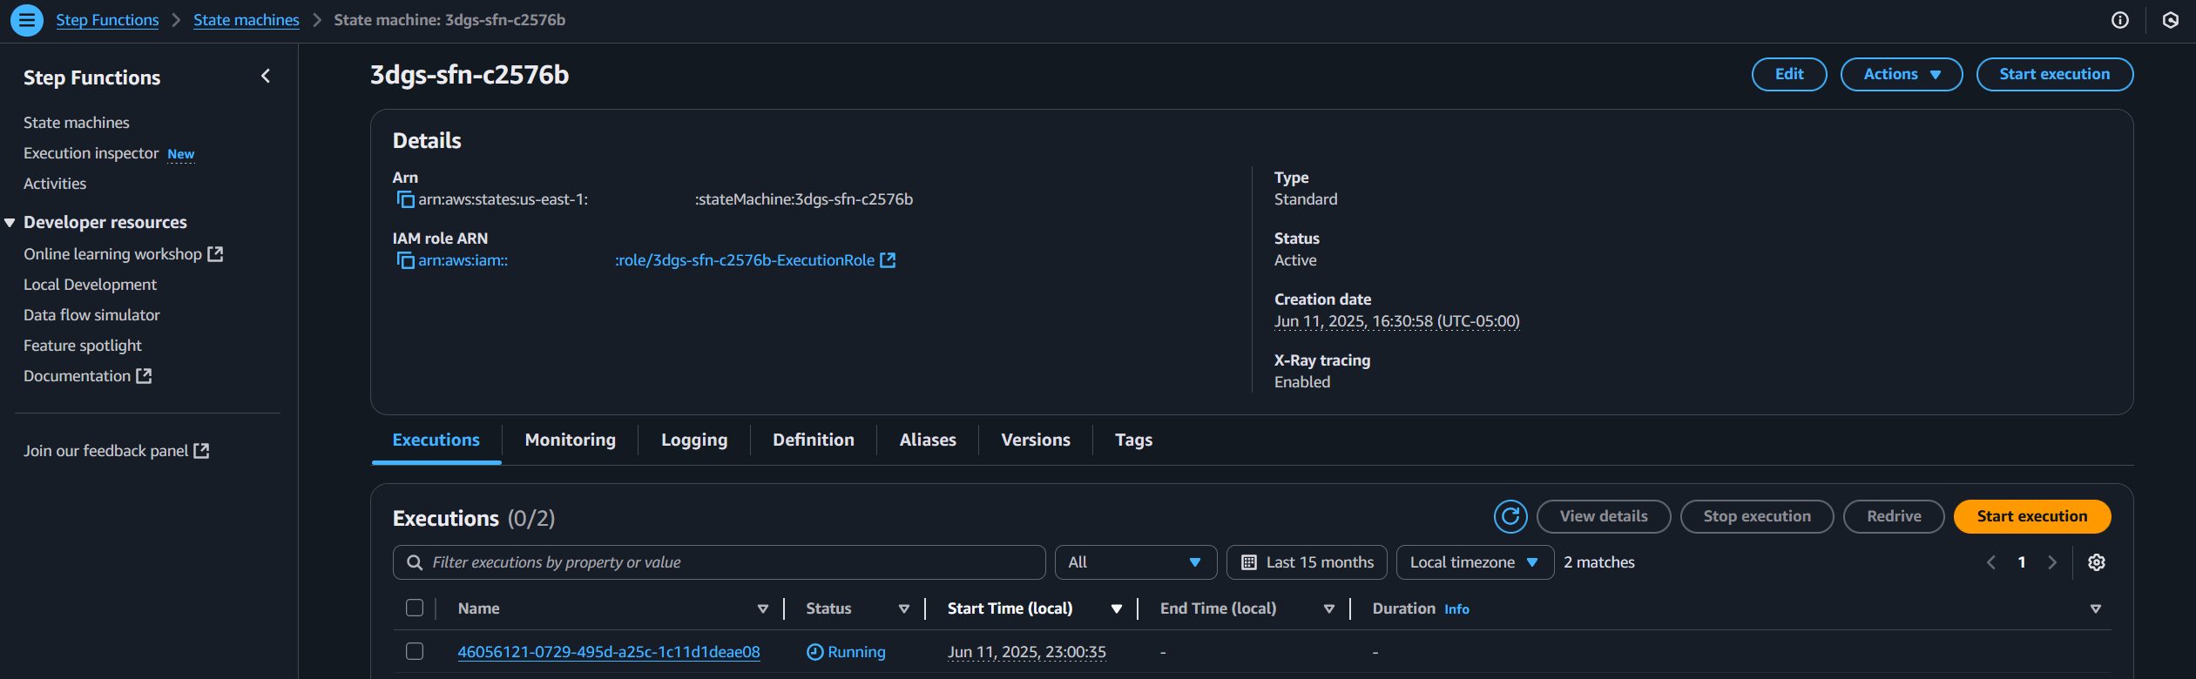Copy the state machine ARN
2196x679 pixels.
(x=406, y=200)
